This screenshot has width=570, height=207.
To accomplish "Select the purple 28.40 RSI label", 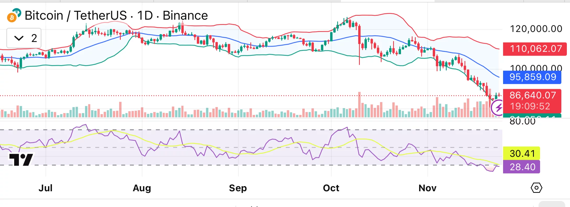I will [x=521, y=167].
